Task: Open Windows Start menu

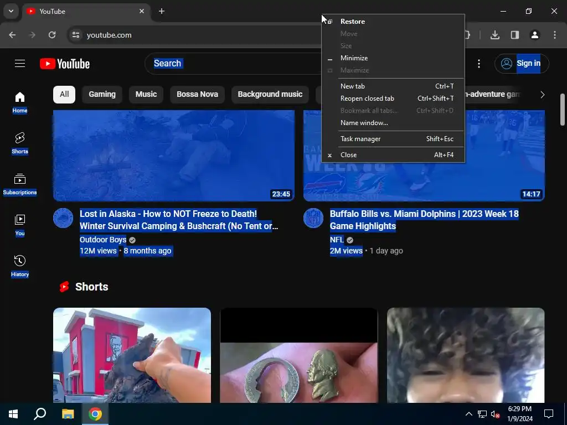Action: (x=13, y=414)
